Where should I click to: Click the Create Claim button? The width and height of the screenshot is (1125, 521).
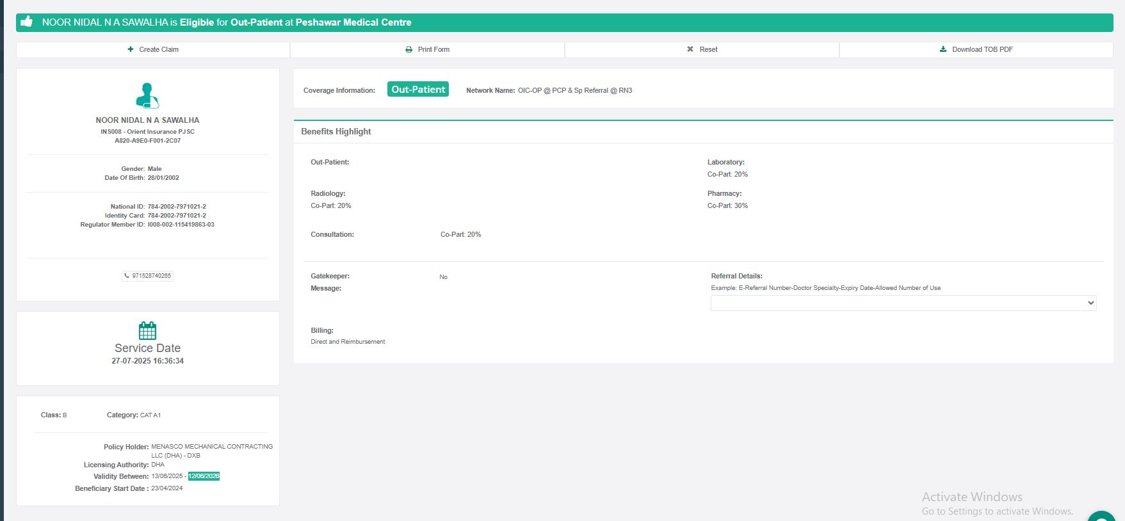(153, 49)
